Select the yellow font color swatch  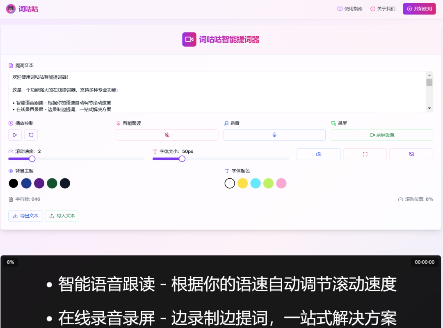click(x=242, y=183)
